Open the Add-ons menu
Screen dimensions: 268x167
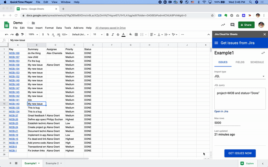78,28
